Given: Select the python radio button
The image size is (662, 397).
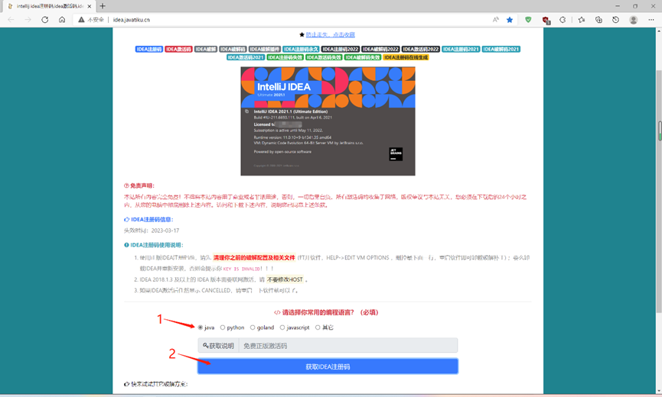Looking at the screenshot, I should [x=223, y=328].
